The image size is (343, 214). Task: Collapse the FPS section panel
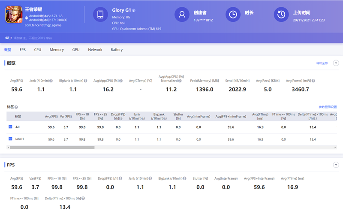[336, 165]
